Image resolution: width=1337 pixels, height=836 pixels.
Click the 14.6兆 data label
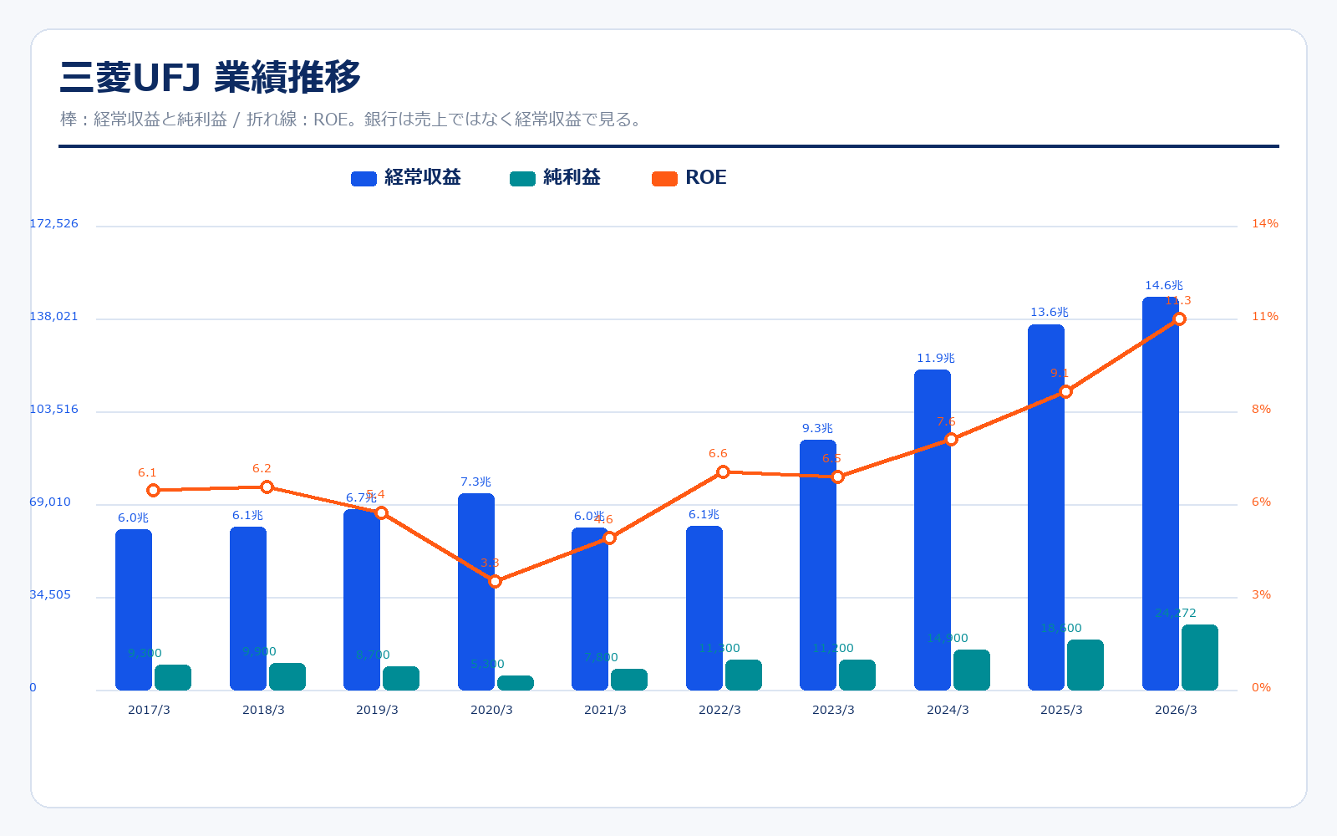pos(1164,286)
